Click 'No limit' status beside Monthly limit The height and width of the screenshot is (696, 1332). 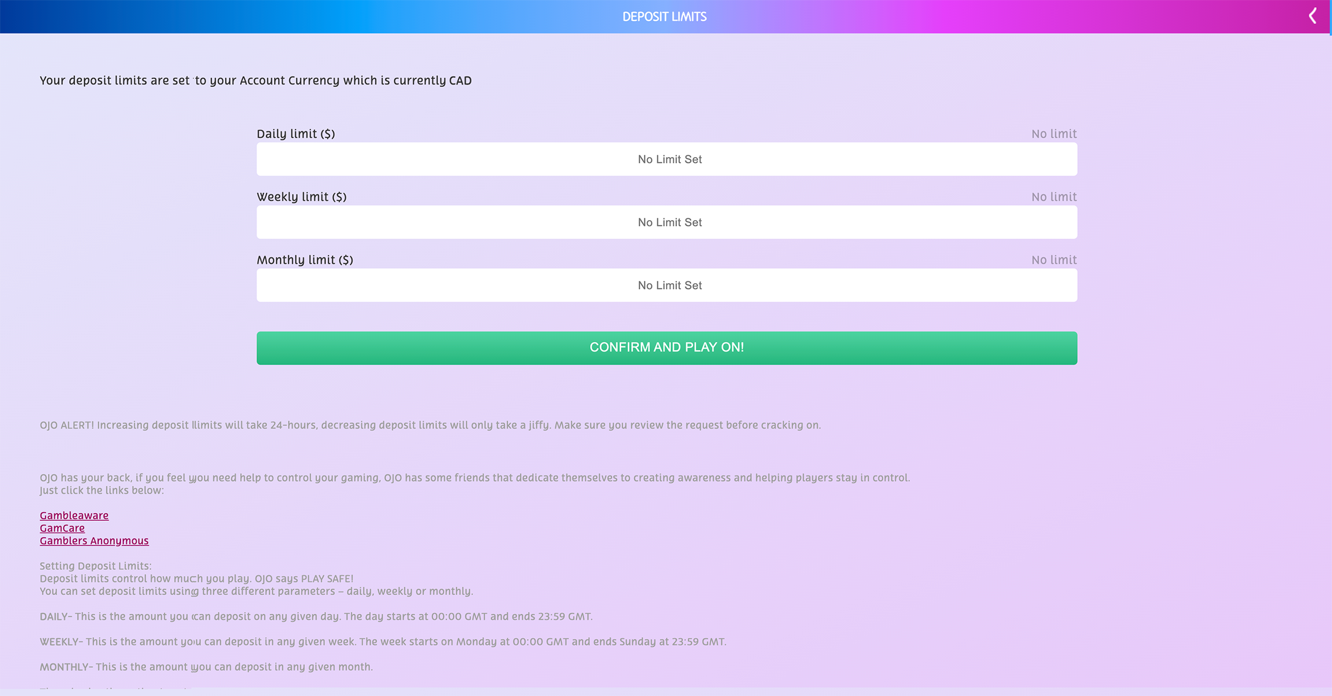tap(1053, 260)
